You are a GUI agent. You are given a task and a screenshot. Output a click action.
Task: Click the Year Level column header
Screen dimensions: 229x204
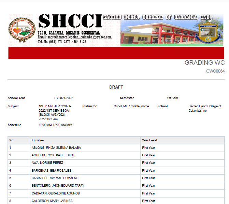point(149,140)
